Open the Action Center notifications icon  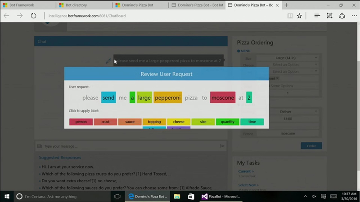[324, 196]
